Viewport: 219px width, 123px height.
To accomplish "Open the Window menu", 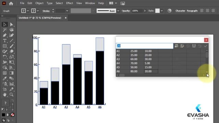I will tap(90, 3).
